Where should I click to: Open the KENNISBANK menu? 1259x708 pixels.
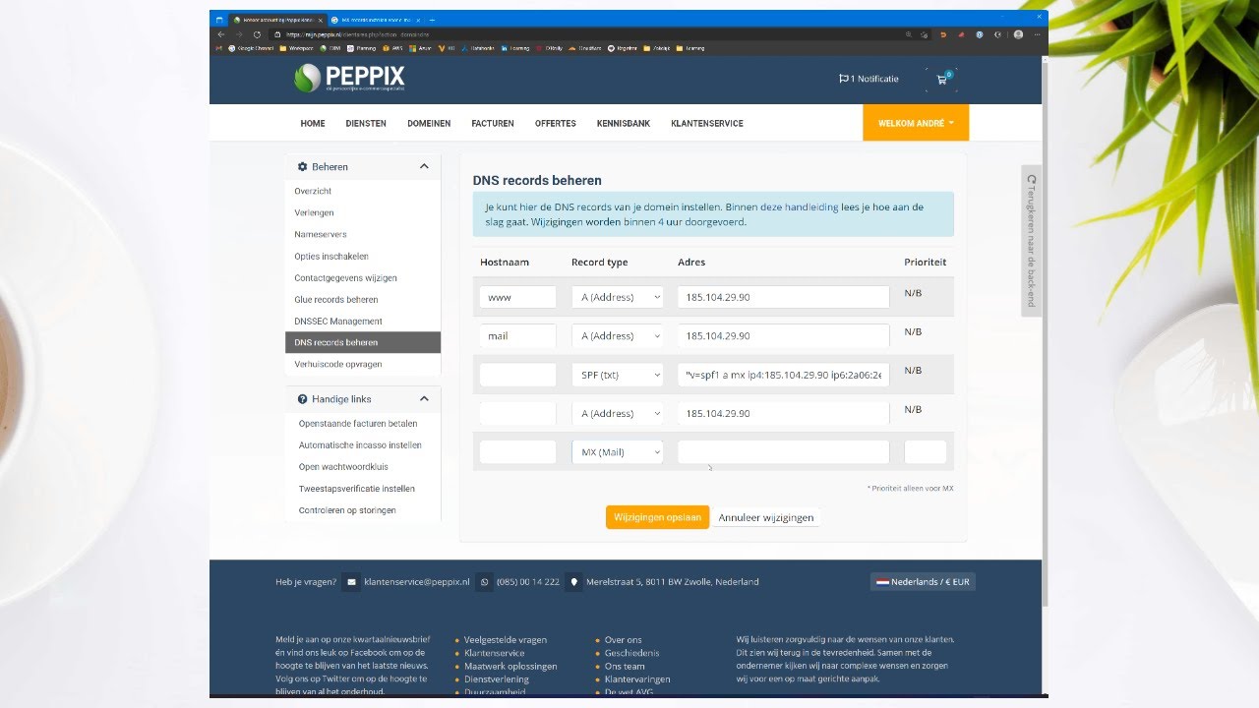624,124
